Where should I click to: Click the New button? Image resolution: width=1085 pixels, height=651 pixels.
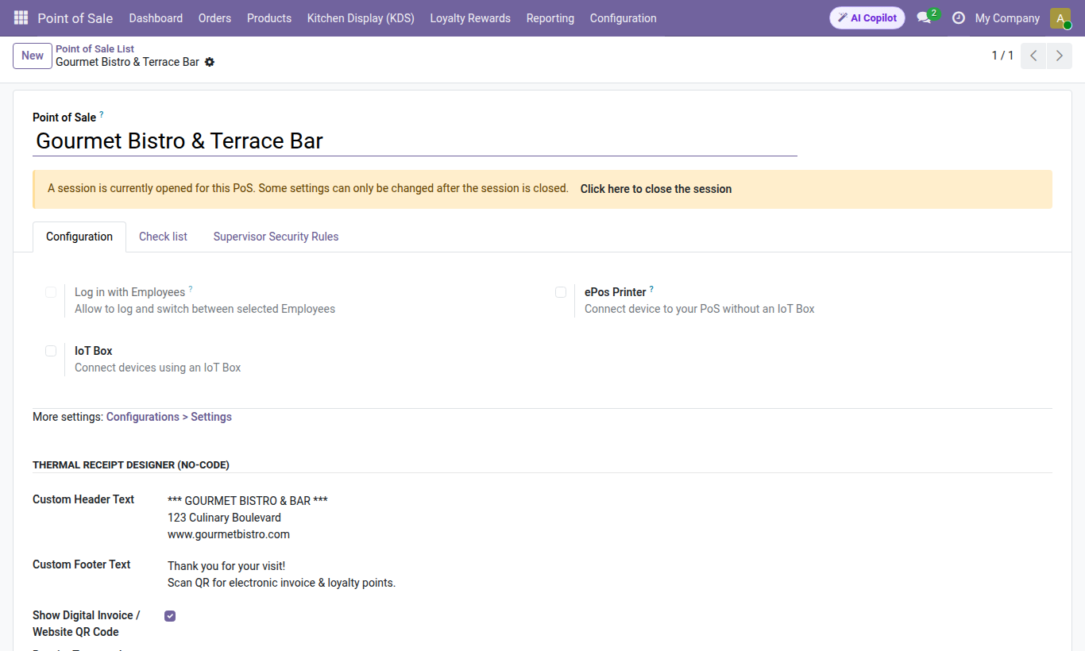(x=33, y=56)
